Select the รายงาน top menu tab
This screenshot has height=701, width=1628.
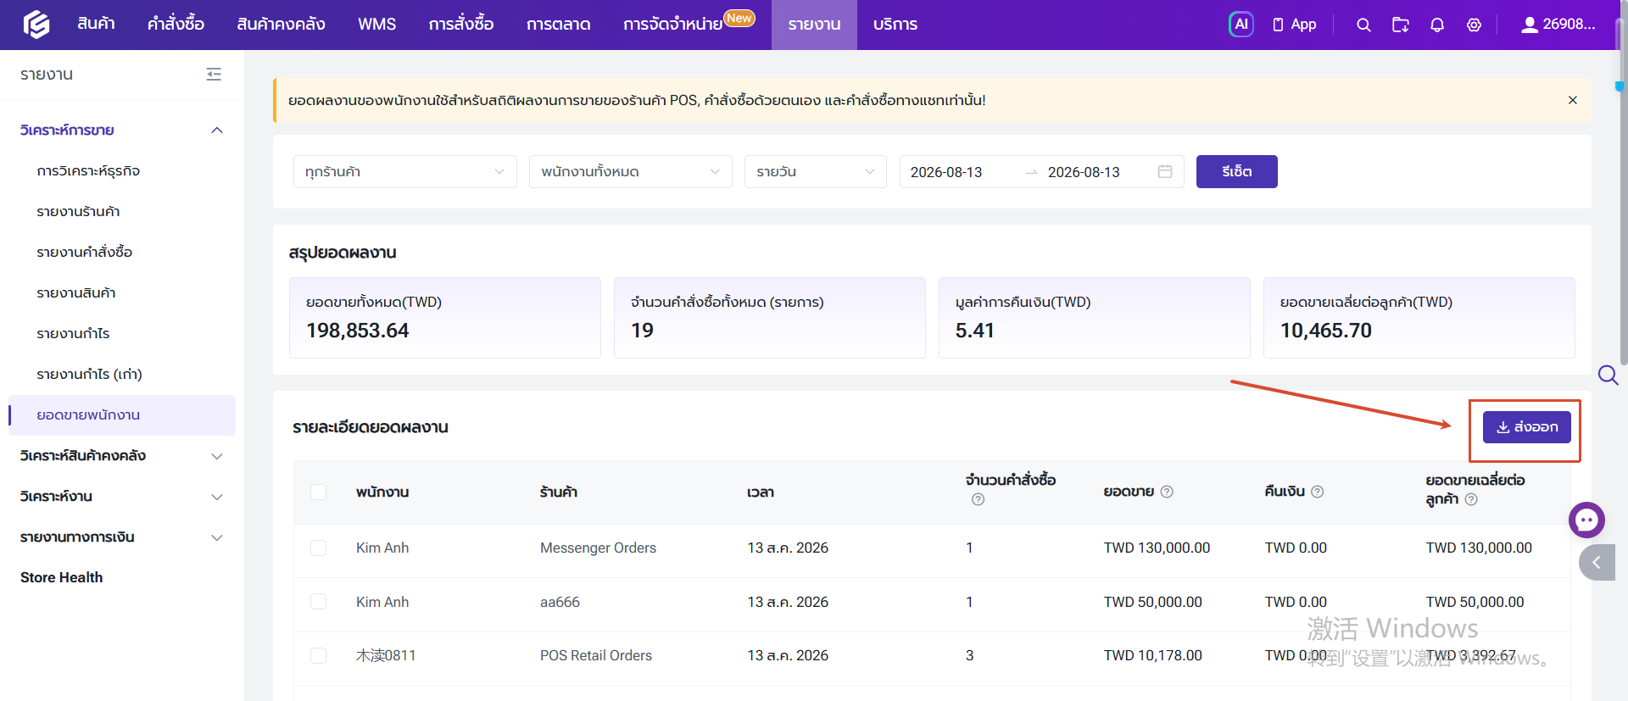point(814,25)
